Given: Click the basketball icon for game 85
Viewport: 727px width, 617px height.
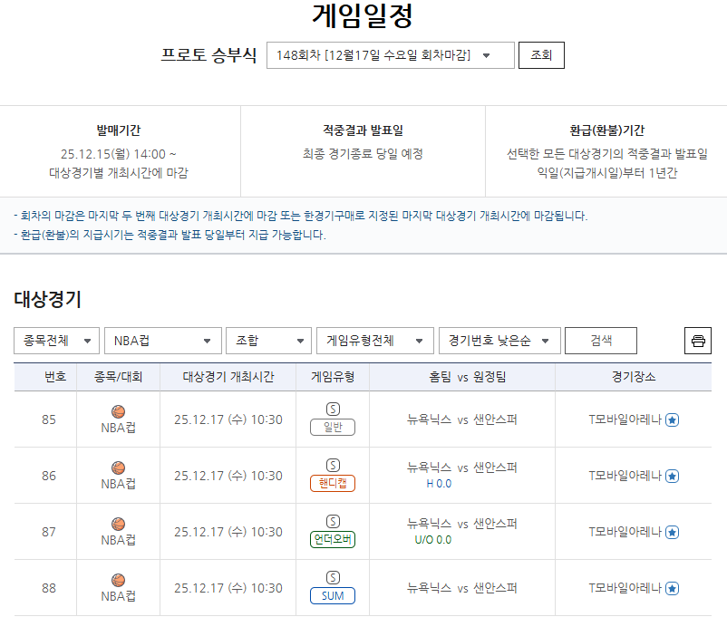Looking at the screenshot, I should (117, 412).
